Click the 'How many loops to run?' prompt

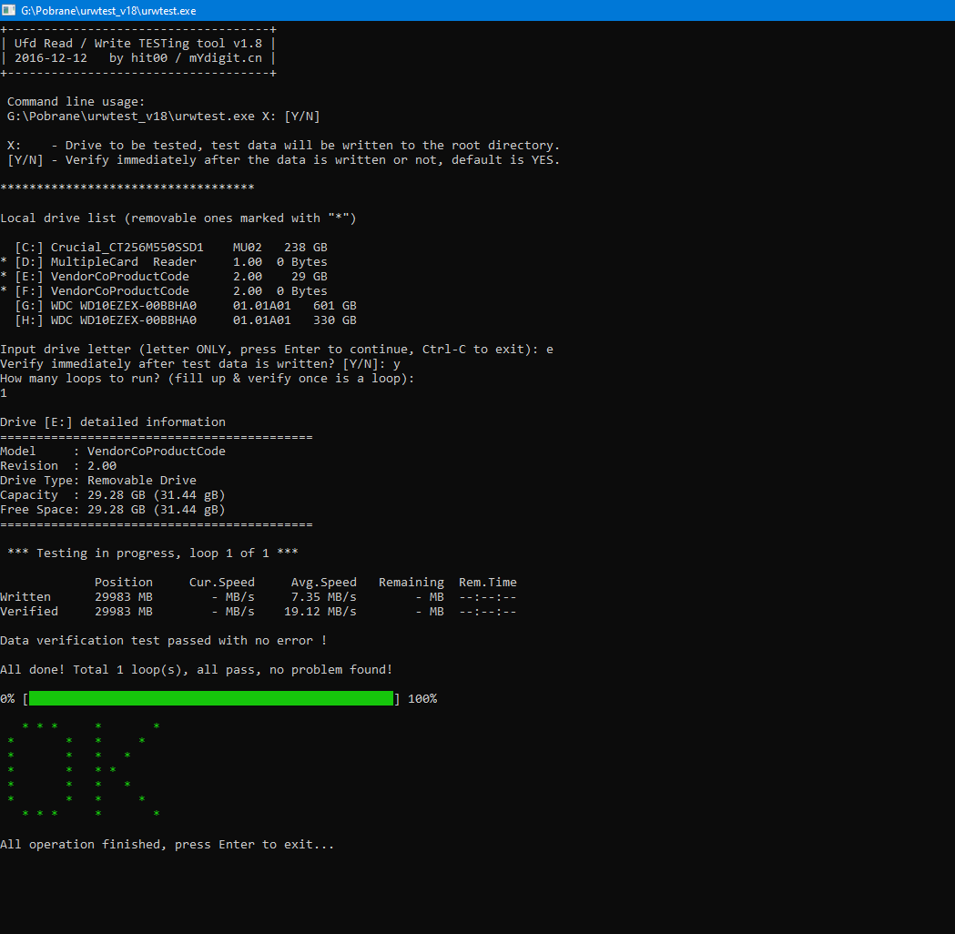207,379
